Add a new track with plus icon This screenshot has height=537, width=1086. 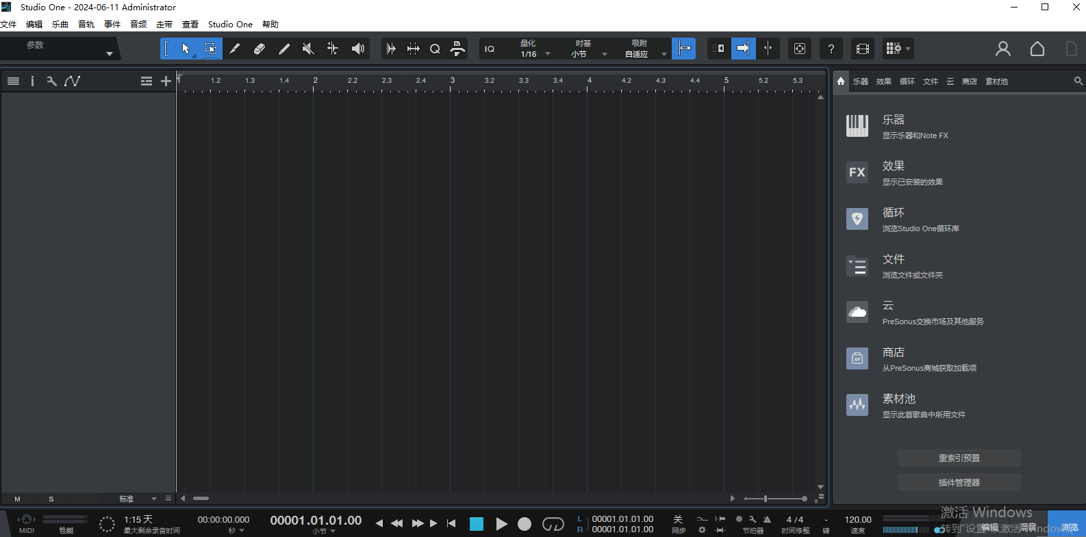tap(166, 81)
